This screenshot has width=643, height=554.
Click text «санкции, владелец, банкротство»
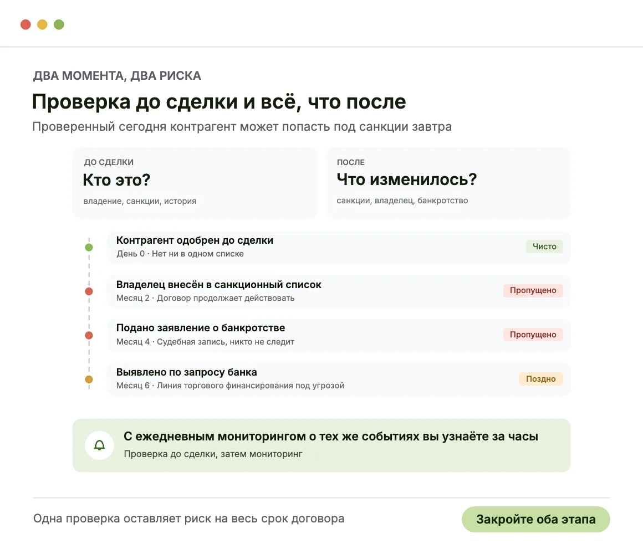(x=402, y=201)
